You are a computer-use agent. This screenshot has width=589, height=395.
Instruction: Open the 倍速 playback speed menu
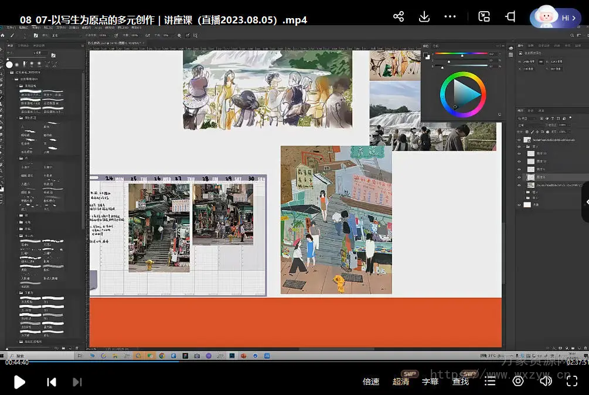pyautogui.click(x=371, y=382)
